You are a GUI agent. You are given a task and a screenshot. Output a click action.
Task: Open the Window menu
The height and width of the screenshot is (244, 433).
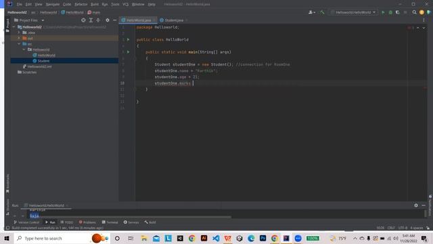point(138,5)
